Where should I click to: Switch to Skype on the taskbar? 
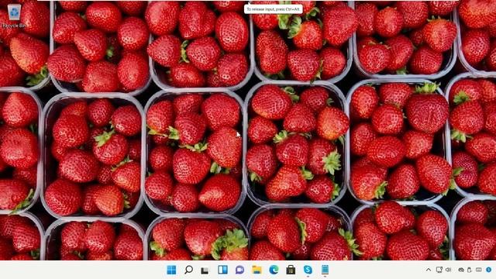point(308,270)
